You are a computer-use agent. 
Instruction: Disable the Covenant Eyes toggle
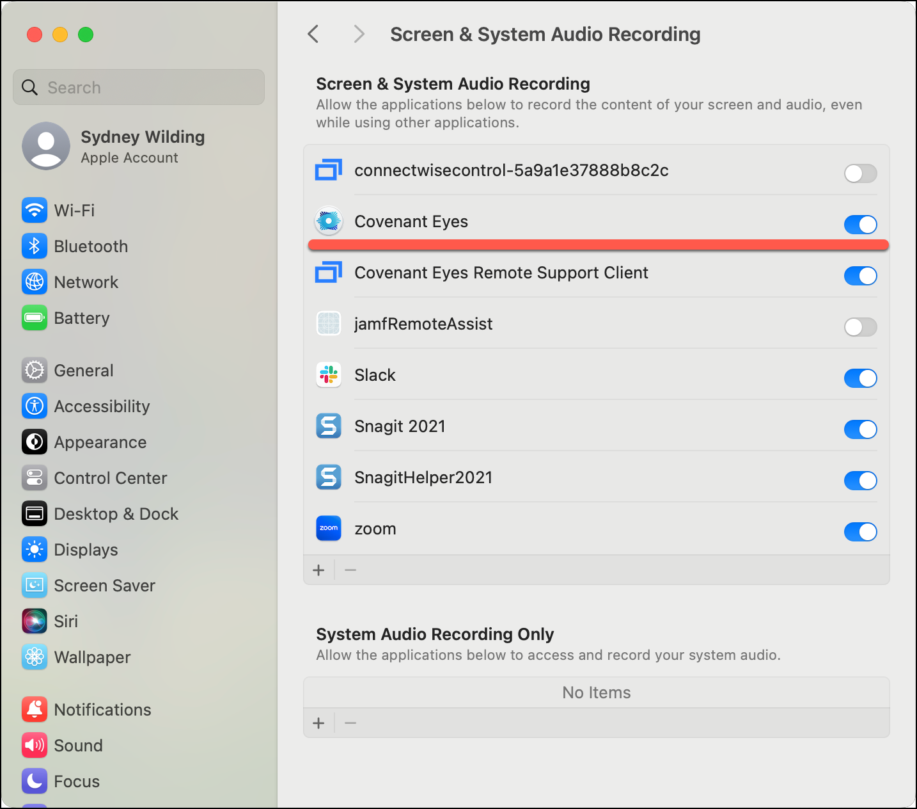point(860,225)
